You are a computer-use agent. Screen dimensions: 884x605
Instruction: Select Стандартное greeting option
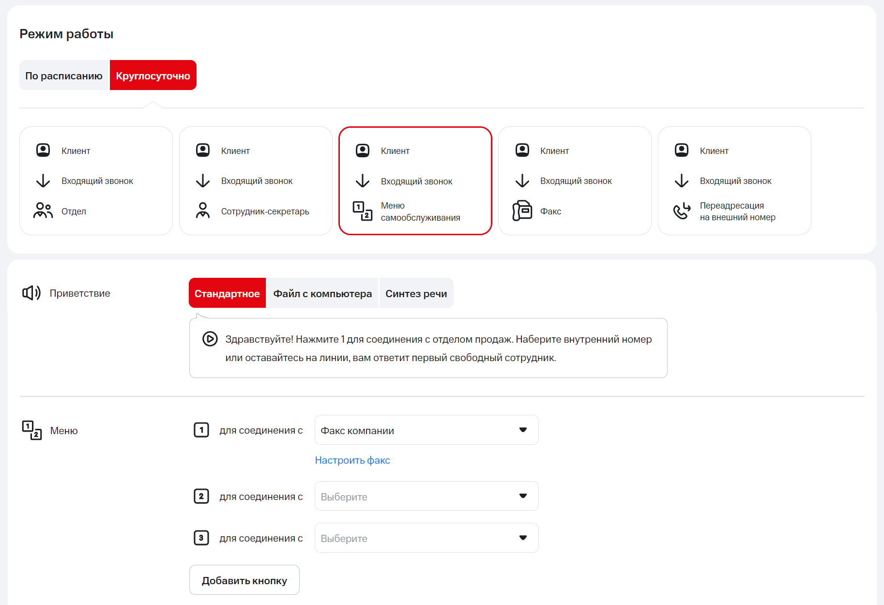[227, 293]
